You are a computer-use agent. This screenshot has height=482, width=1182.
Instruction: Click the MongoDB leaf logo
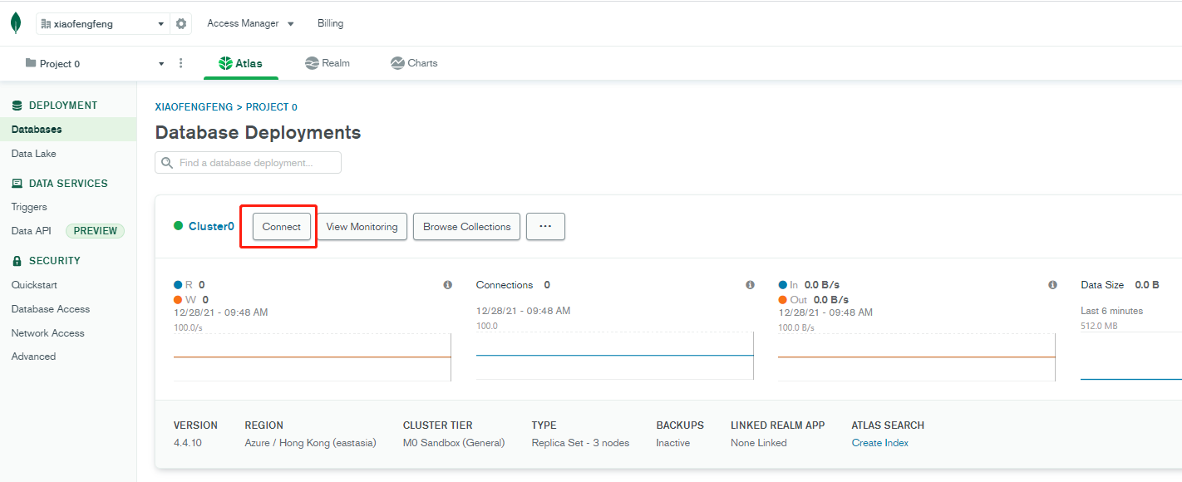[16, 23]
